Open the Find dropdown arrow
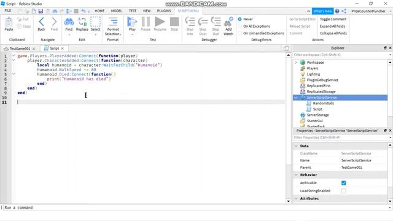393x221 pixels. 69,35
